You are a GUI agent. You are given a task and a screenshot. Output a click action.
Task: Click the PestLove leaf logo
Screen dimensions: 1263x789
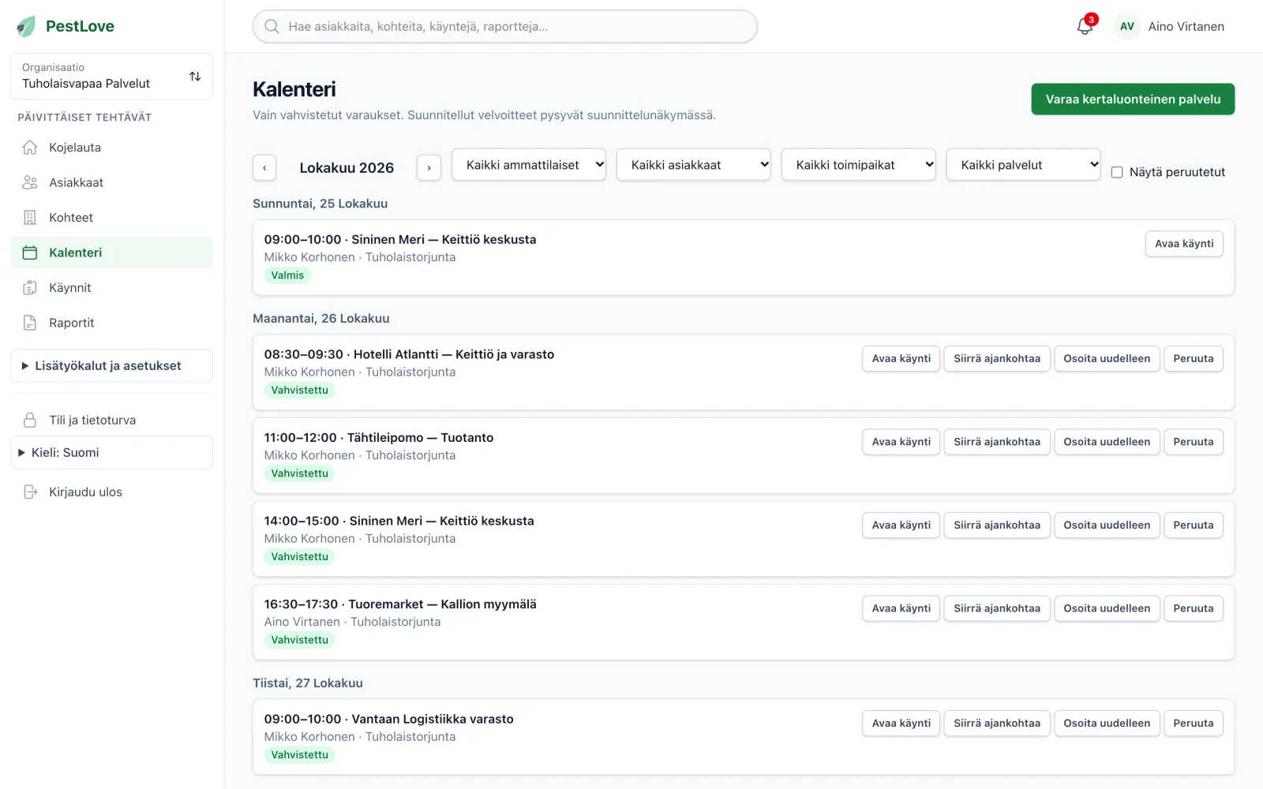26,26
